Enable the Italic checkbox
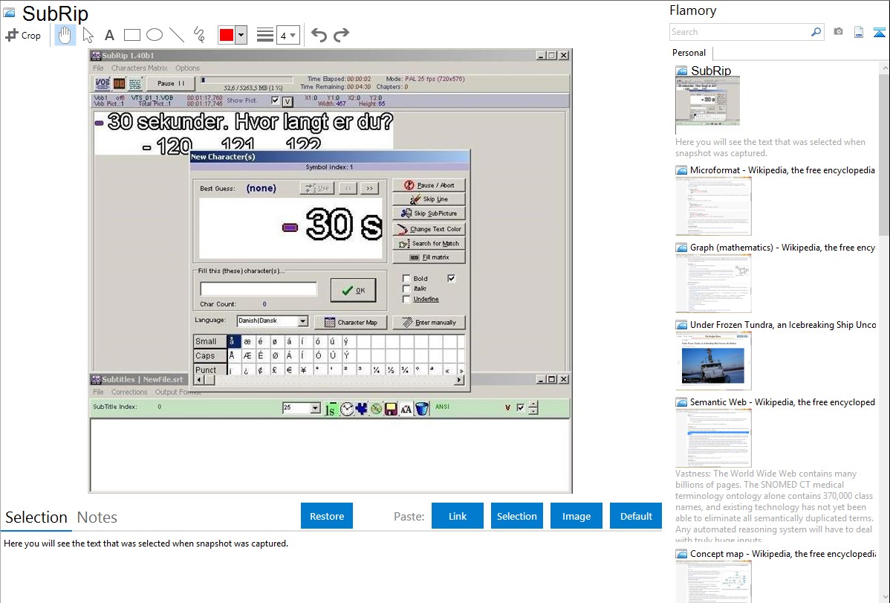Image resolution: width=890 pixels, height=603 pixels. click(406, 288)
